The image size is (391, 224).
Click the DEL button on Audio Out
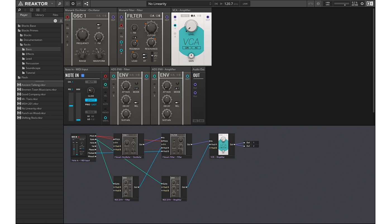coord(195,121)
